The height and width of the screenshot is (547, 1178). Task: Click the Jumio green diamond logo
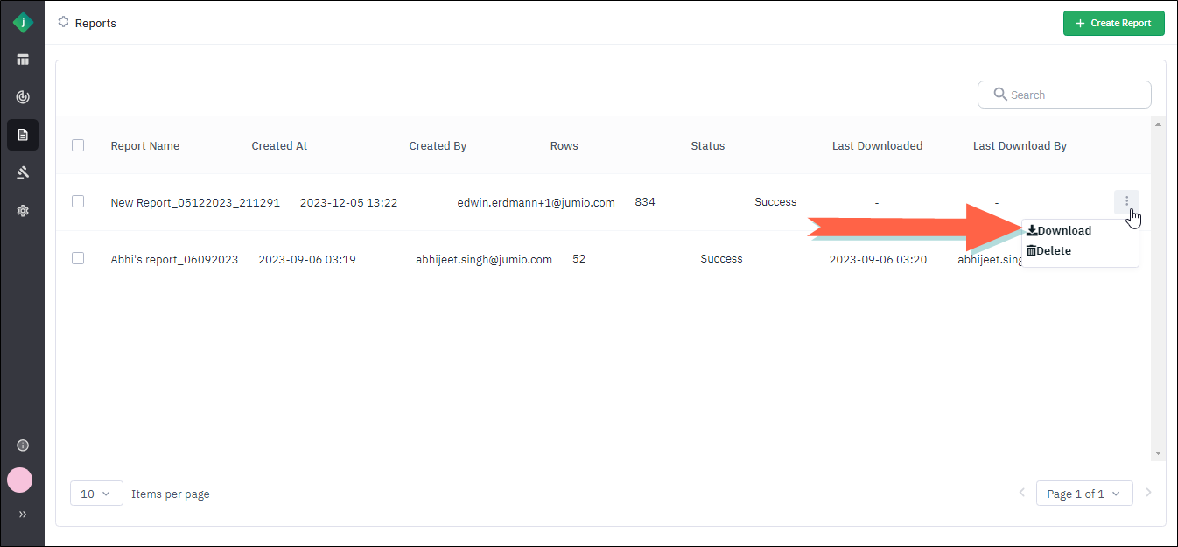point(23,23)
